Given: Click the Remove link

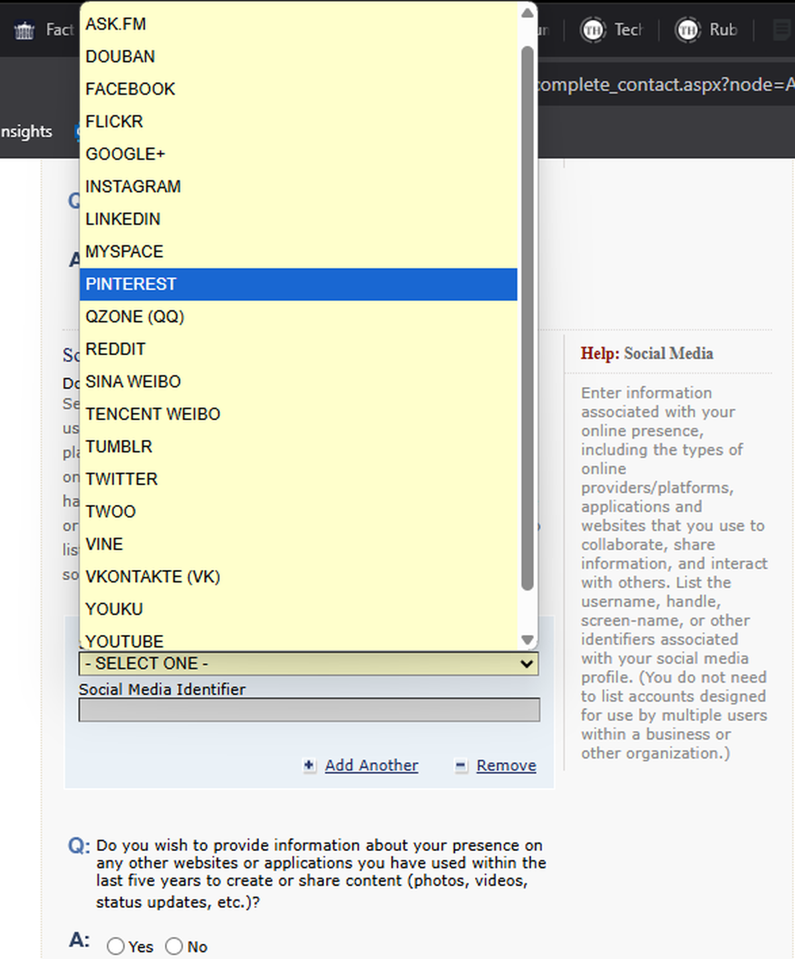Looking at the screenshot, I should (x=506, y=765).
